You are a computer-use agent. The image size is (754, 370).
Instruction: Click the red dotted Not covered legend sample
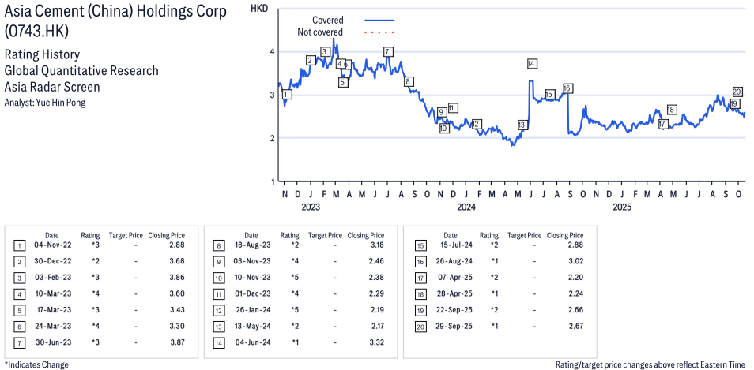379,32
